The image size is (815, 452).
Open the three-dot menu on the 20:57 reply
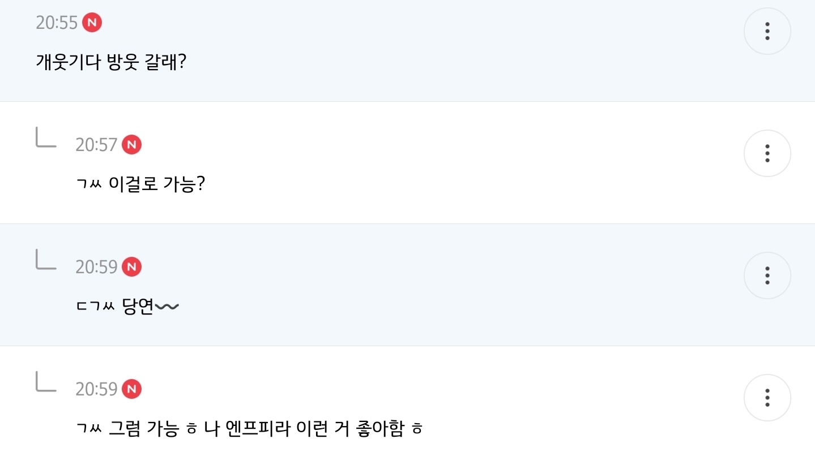[767, 153]
